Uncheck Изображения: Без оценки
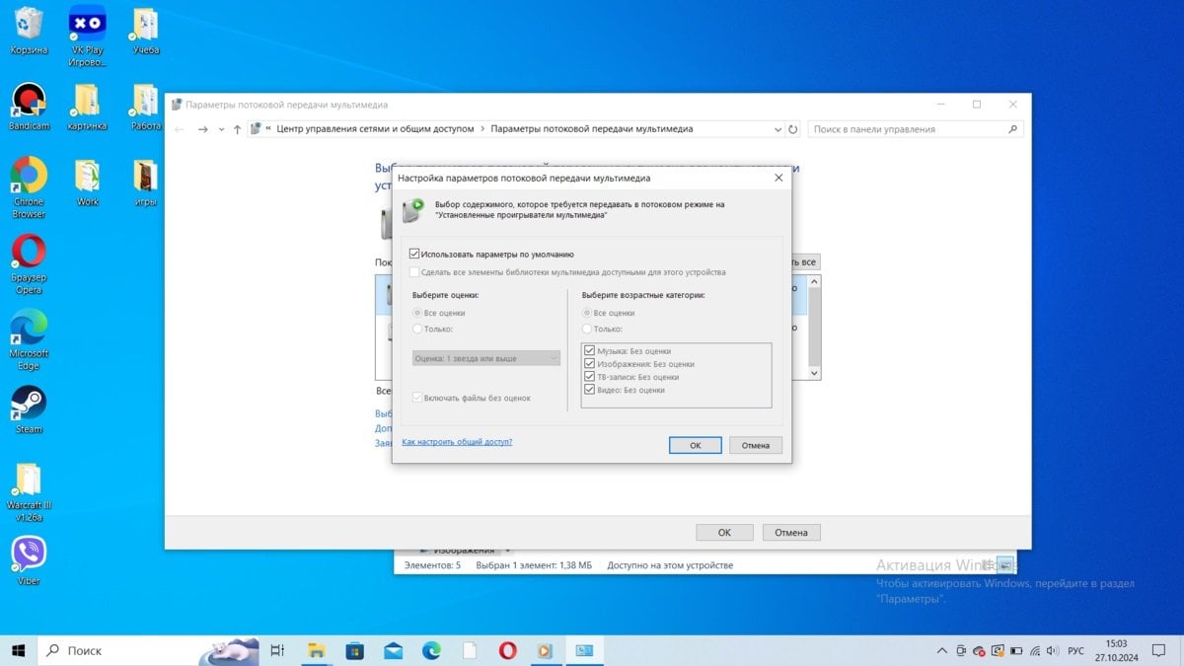 coord(590,364)
